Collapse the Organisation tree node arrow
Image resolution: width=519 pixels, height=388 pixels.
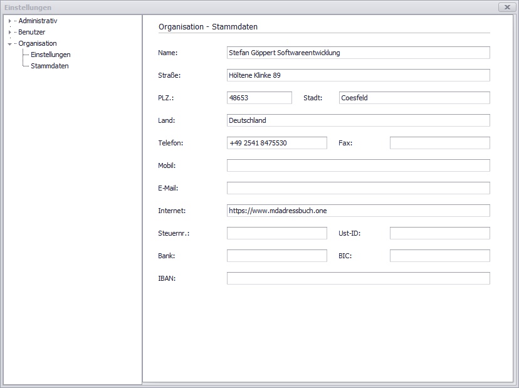pos(9,44)
